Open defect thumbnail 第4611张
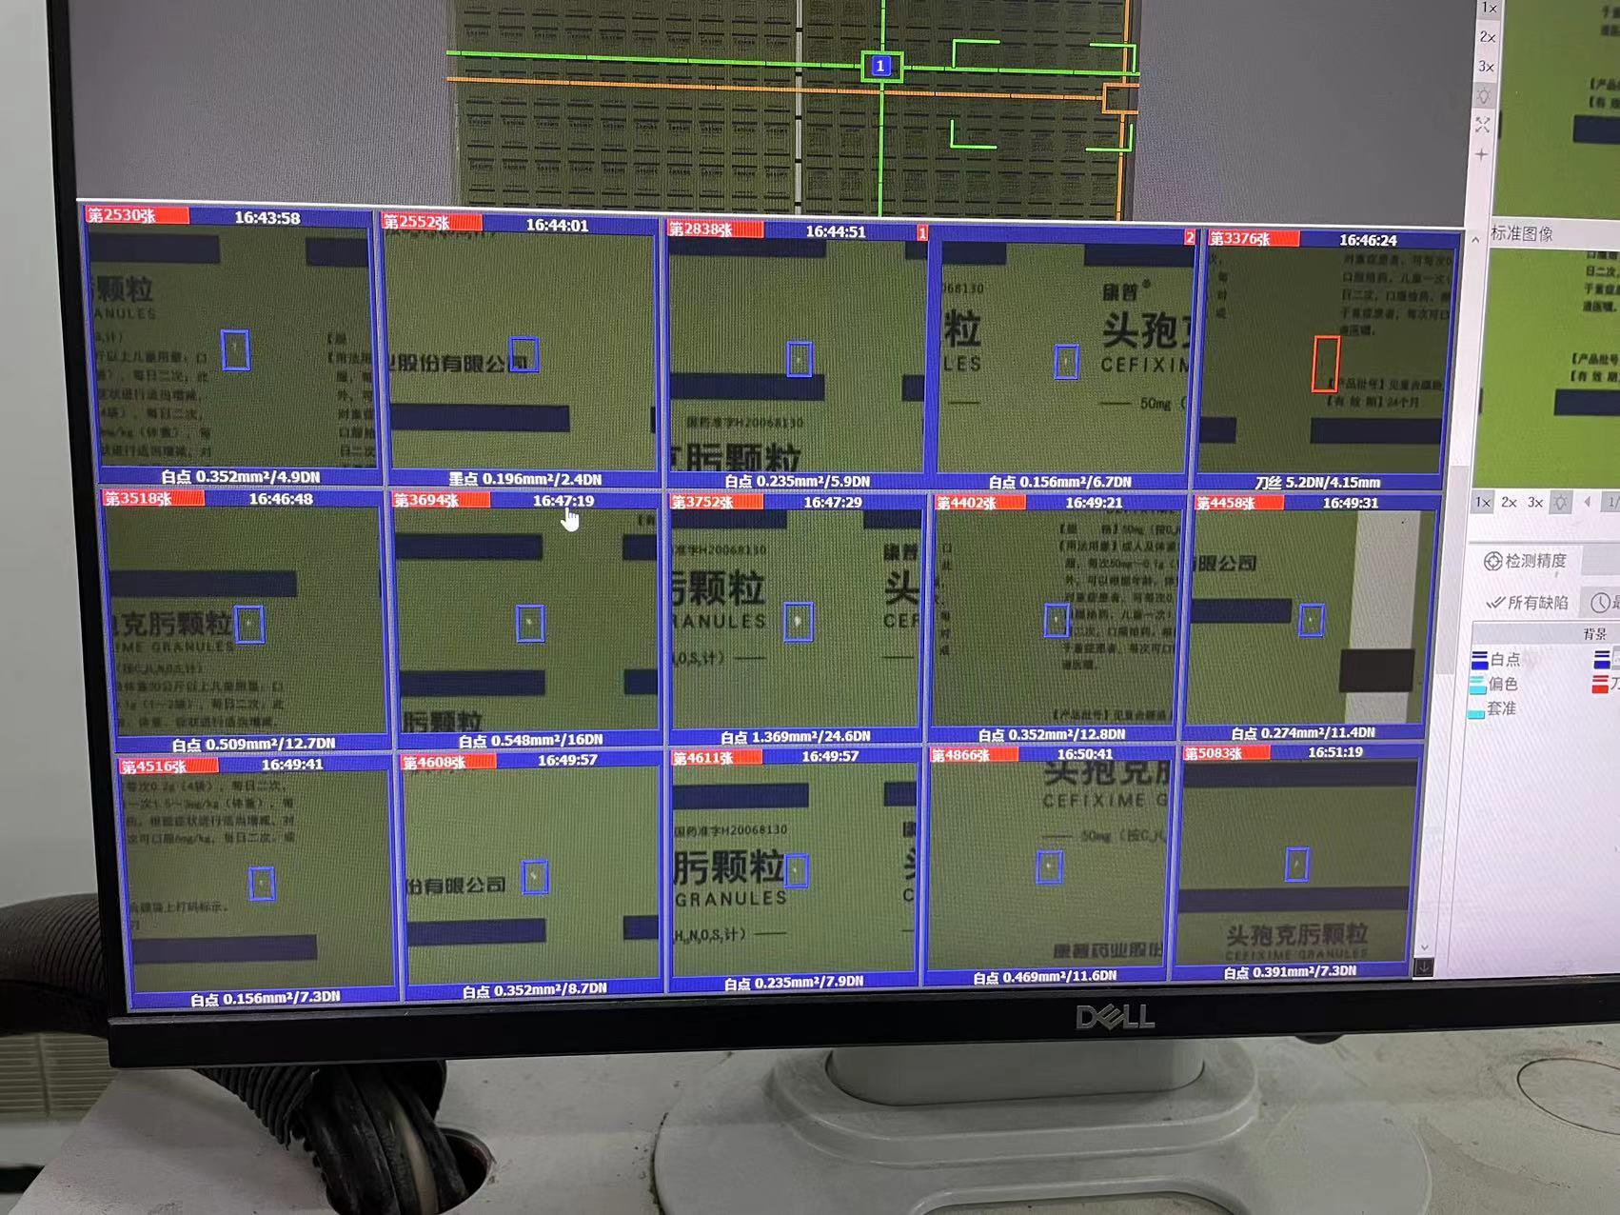Viewport: 1620px width, 1215px height. pyautogui.click(x=795, y=869)
